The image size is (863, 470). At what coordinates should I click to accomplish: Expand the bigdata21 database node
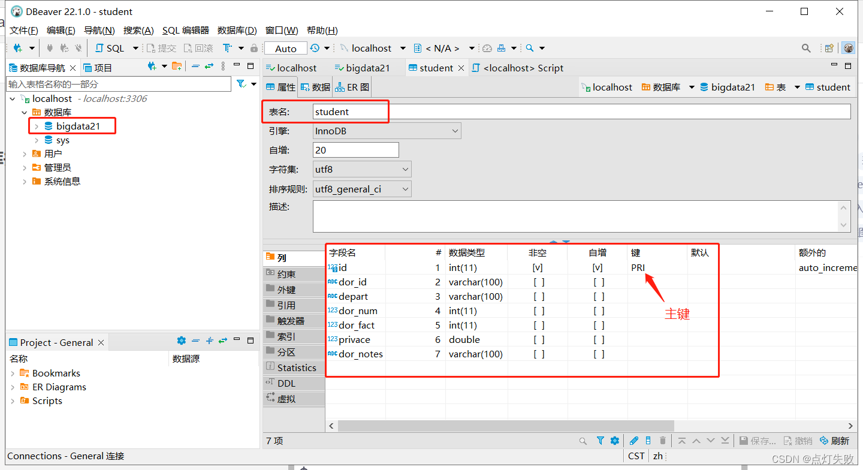click(x=37, y=126)
